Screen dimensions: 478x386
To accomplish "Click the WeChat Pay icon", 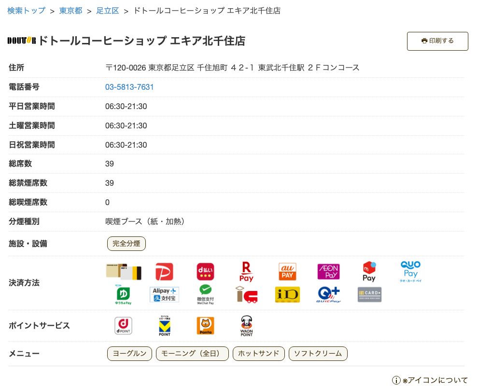I will coord(205,295).
